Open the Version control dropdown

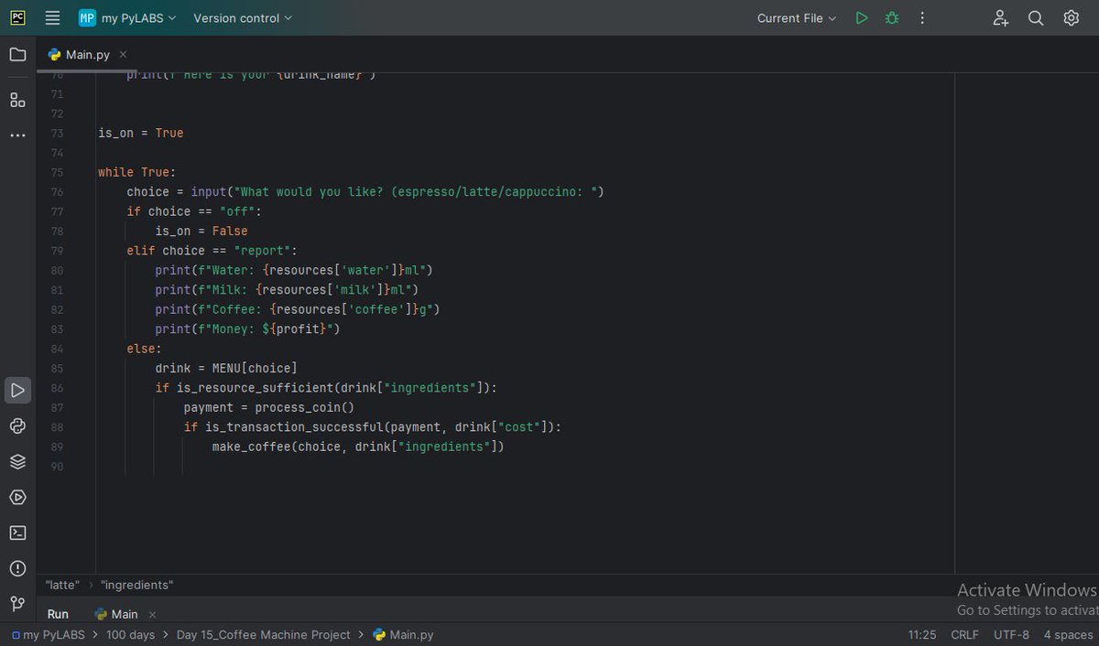(243, 18)
